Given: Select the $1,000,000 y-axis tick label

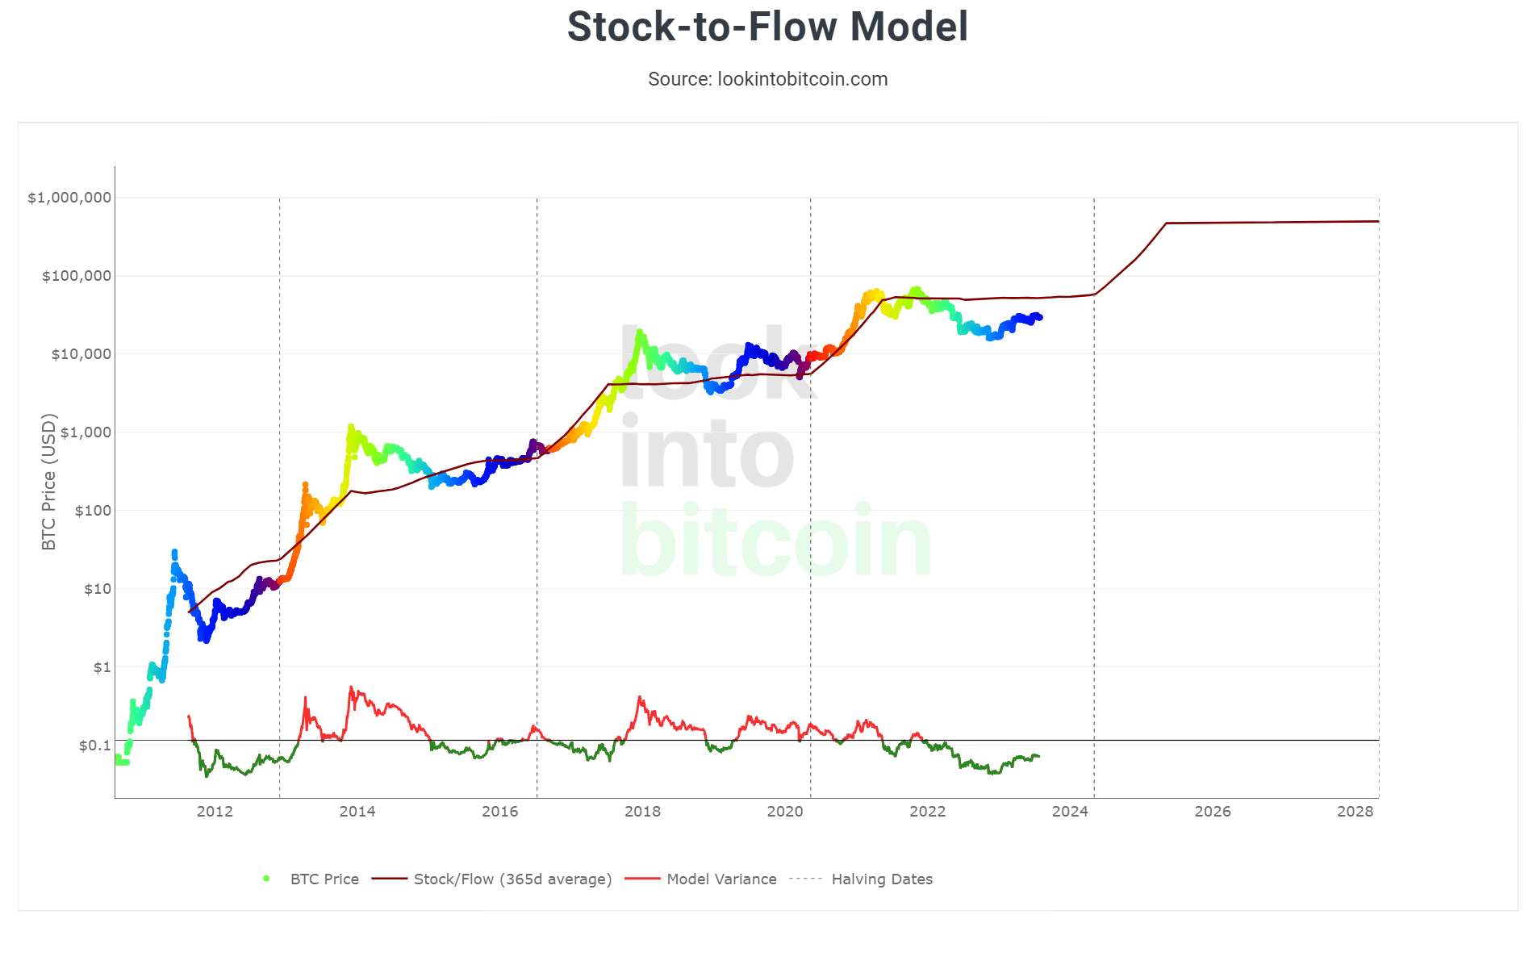Looking at the screenshot, I should [69, 198].
